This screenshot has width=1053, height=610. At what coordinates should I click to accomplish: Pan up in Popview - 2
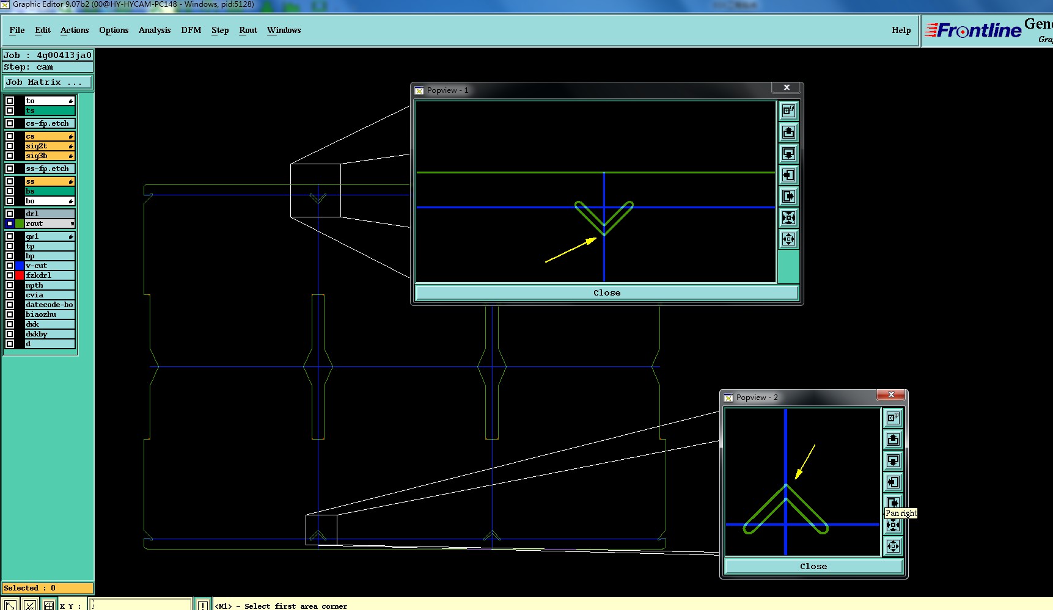point(893,439)
